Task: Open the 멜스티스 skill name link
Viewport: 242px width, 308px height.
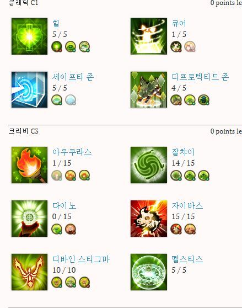Action: click(x=187, y=259)
